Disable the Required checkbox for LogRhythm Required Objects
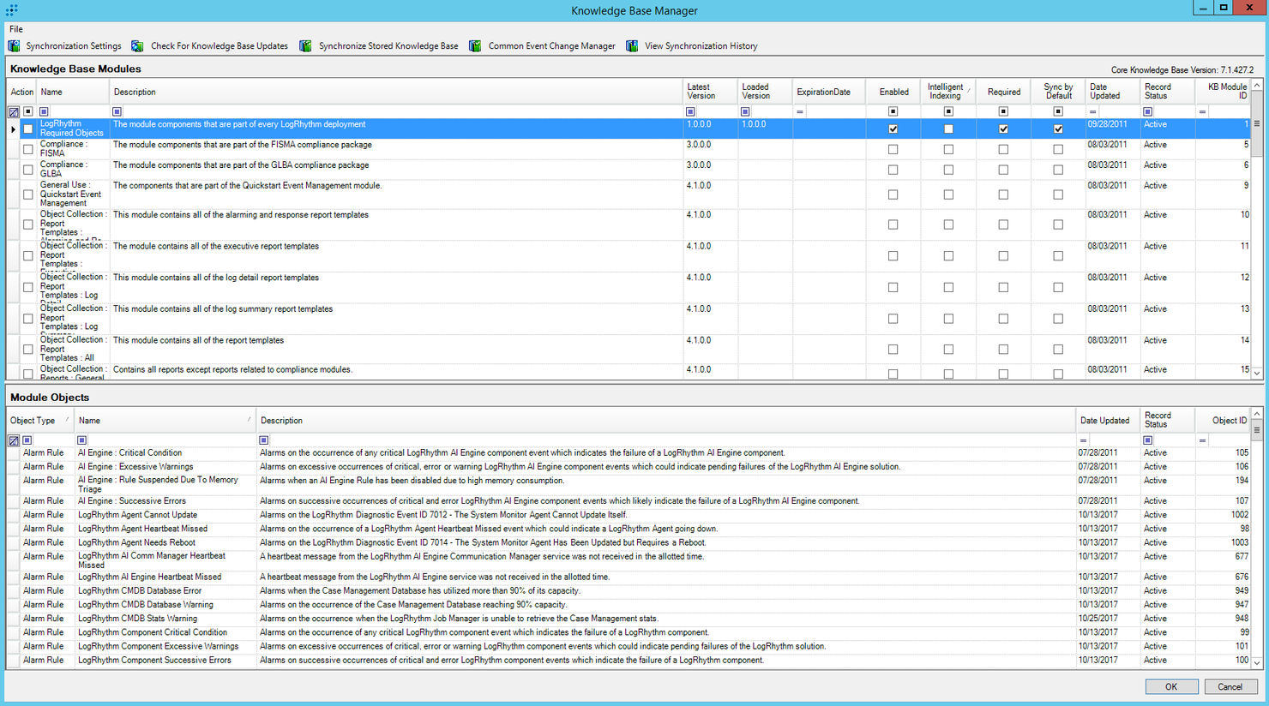 [1003, 129]
